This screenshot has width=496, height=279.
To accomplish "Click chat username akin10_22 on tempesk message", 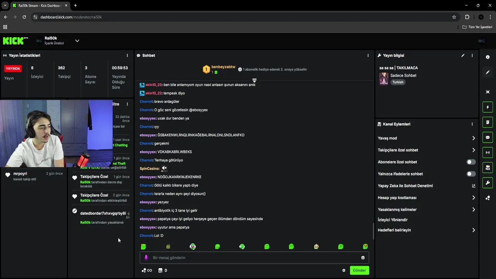I will [153, 93].
